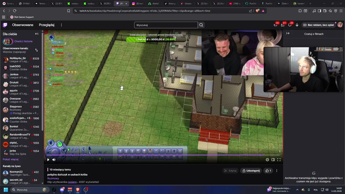Reload the page in Brave

point(15,11)
